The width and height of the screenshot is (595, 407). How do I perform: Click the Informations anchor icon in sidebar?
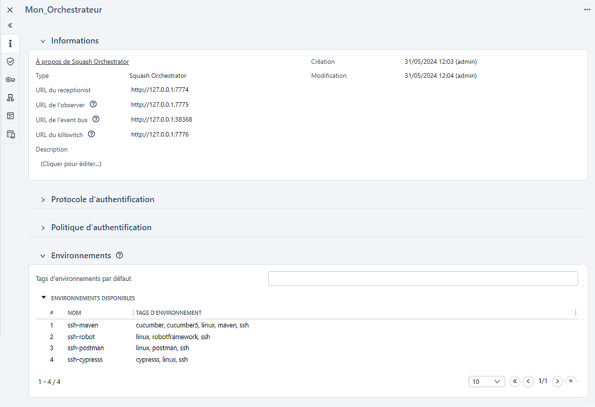pos(10,44)
